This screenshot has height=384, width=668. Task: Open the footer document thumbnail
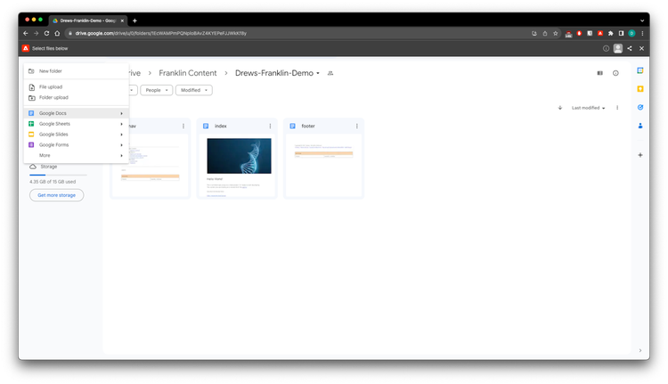pos(324,166)
